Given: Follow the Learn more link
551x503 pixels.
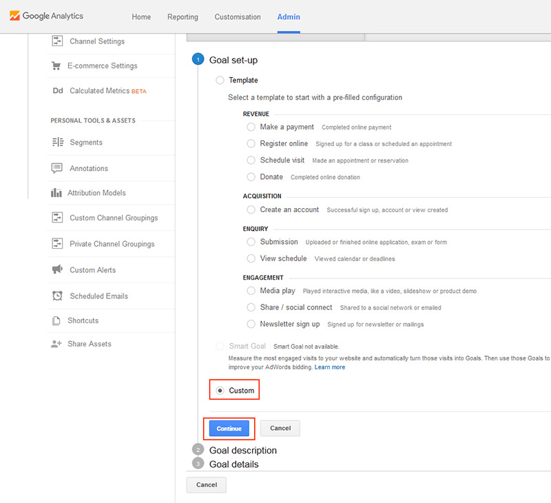Looking at the screenshot, I should (x=330, y=367).
